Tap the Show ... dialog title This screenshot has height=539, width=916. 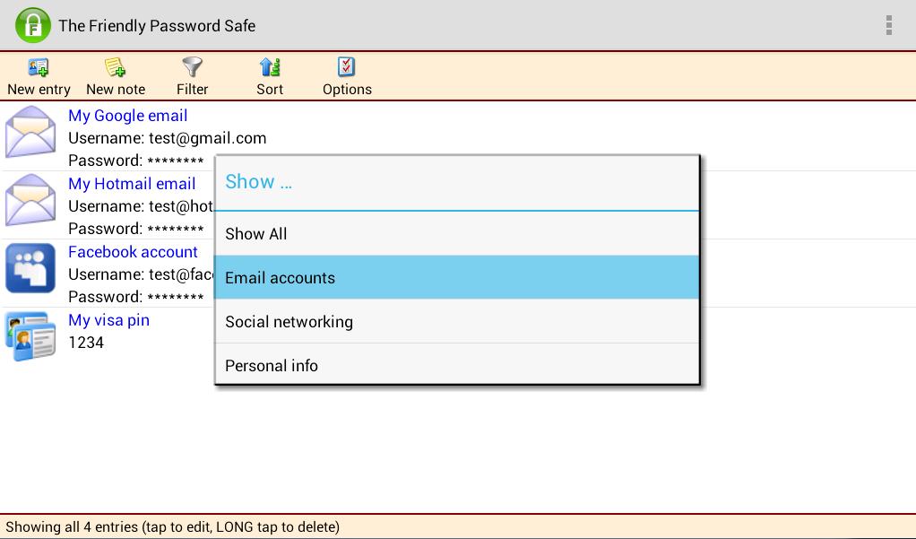click(x=258, y=182)
